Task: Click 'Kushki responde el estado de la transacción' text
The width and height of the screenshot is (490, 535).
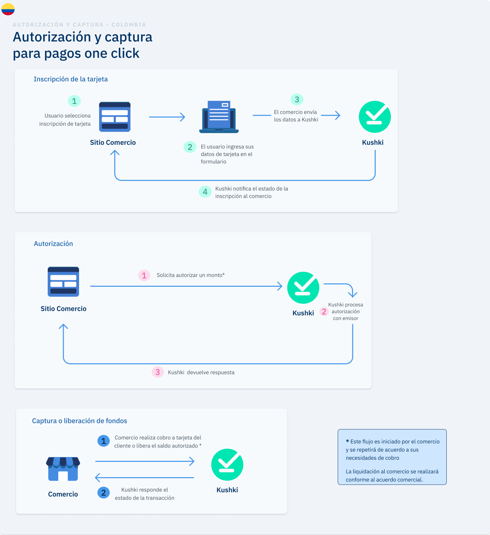Action: pos(144,494)
